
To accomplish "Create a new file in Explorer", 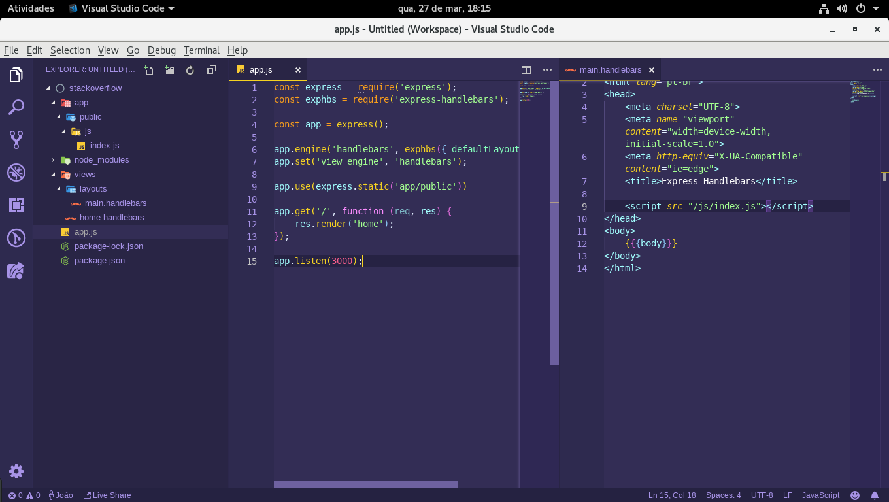I will click(x=149, y=70).
